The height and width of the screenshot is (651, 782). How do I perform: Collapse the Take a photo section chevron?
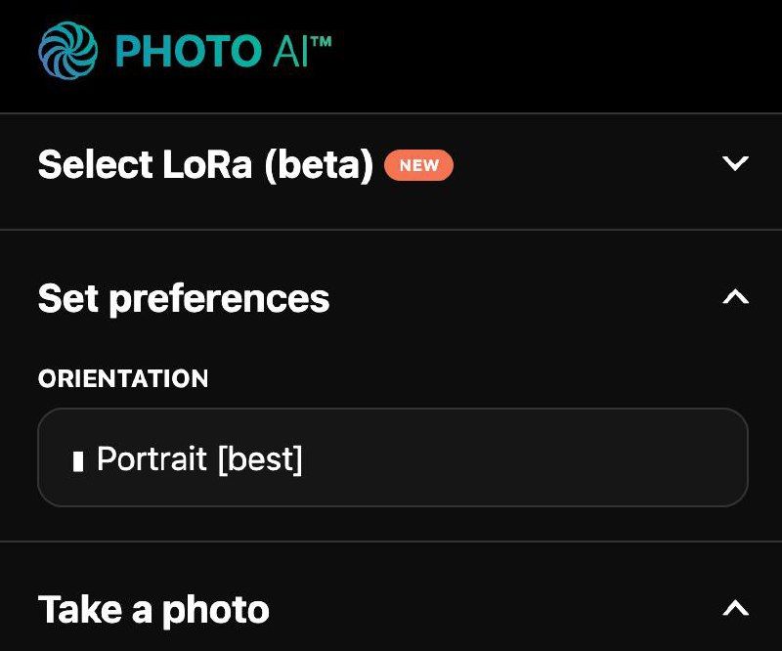point(735,608)
